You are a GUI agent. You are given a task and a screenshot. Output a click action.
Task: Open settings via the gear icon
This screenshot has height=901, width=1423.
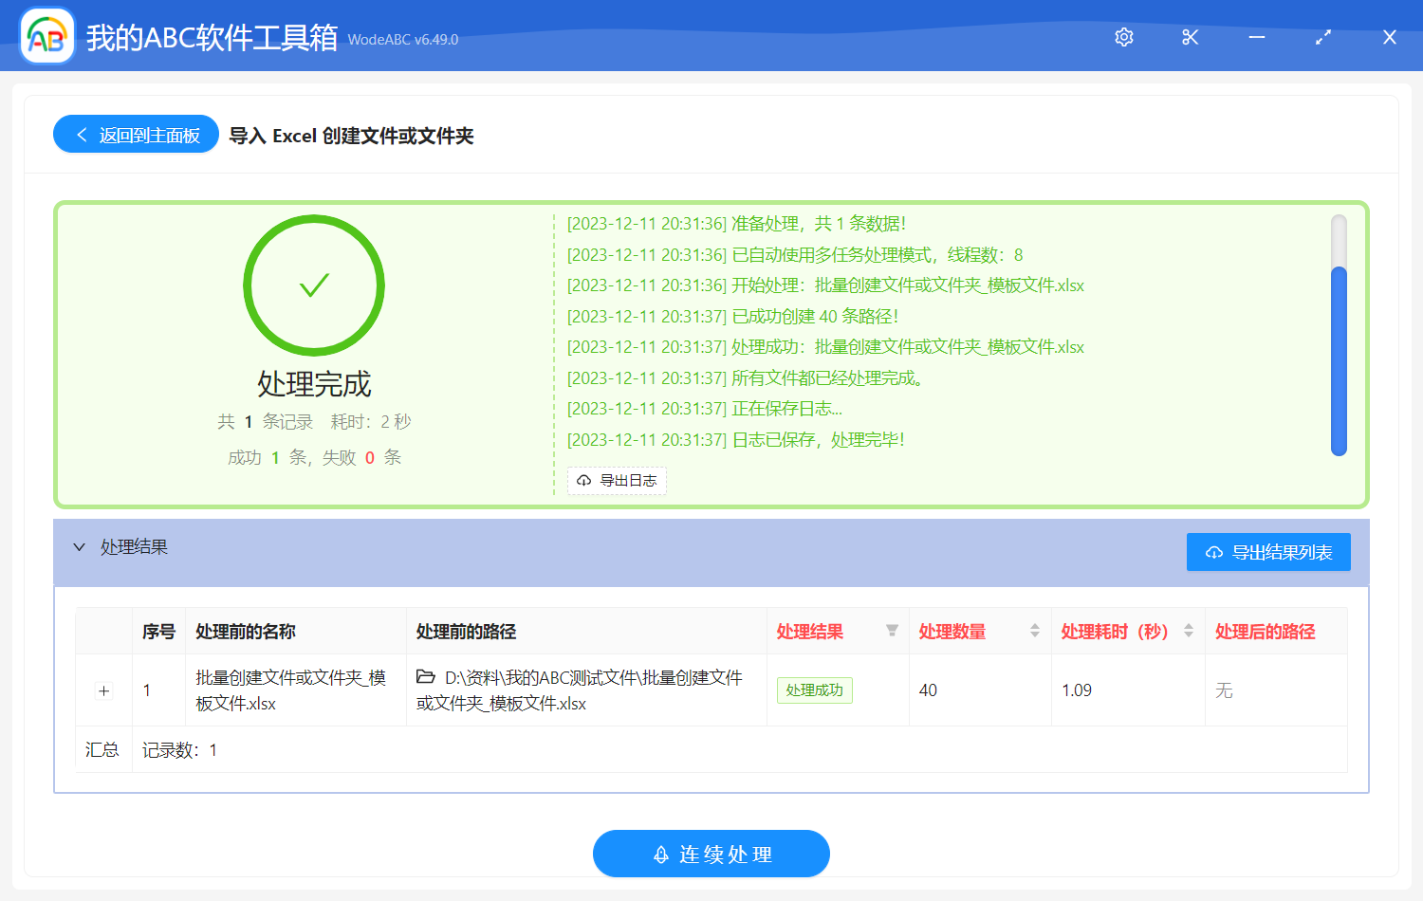pos(1123,36)
